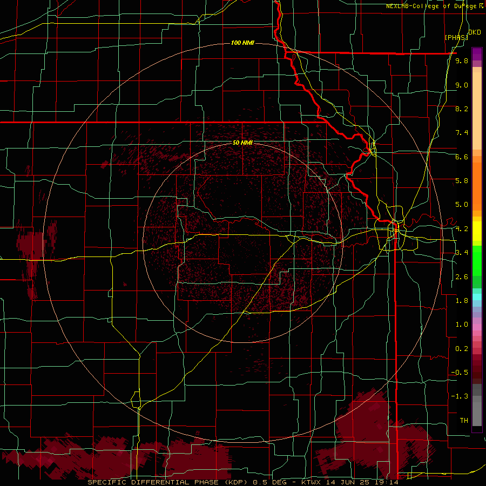Pick the pink segment near 1.0
Viewport: 486px width, 486px height.
point(477,327)
